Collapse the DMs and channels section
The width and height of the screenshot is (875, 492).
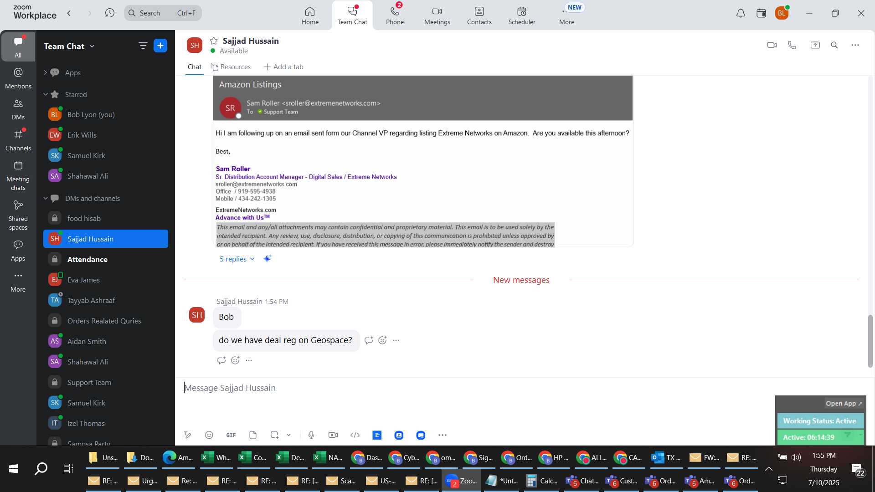point(45,198)
